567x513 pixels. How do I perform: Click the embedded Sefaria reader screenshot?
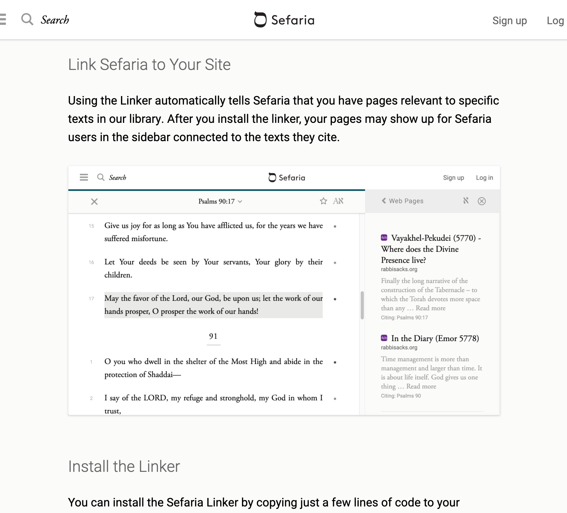point(284,290)
